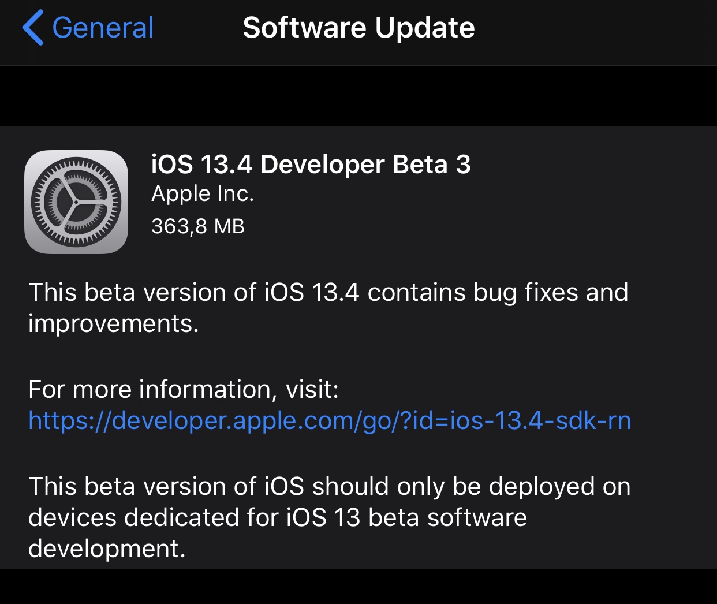Screen dimensions: 717x604
Task: Tap the Apple Inc. publisher name
Action: pos(203,194)
